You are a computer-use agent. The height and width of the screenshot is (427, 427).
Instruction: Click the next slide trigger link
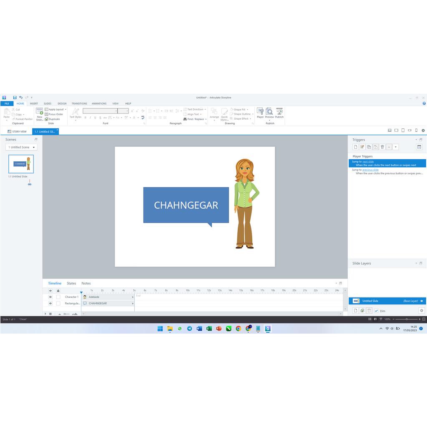coord(367,161)
